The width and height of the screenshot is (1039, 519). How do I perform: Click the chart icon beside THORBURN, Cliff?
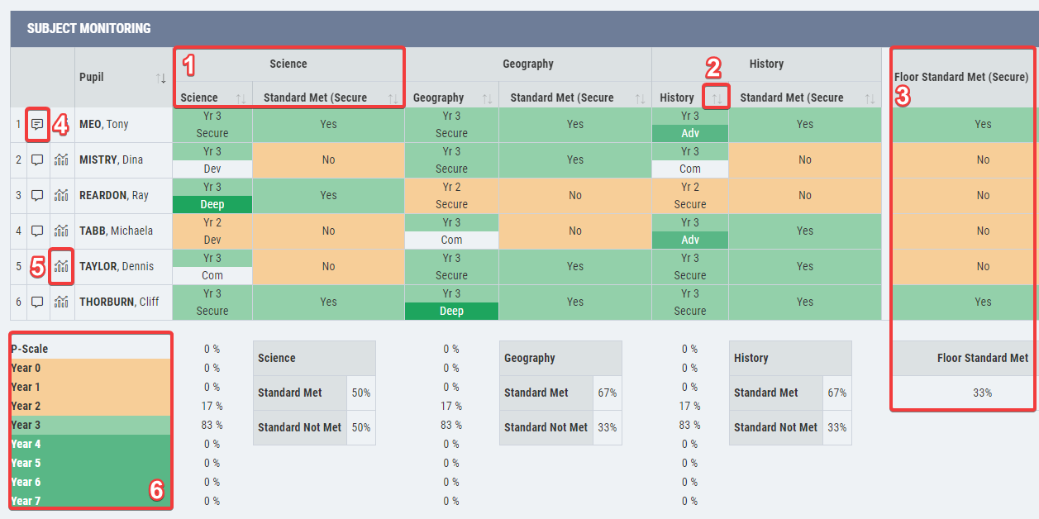61,302
